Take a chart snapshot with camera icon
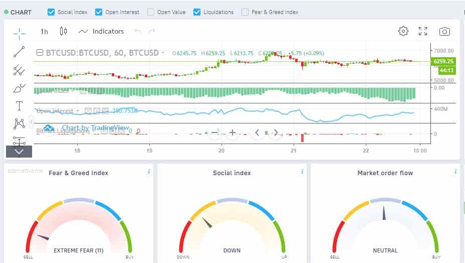 [x=444, y=32]
